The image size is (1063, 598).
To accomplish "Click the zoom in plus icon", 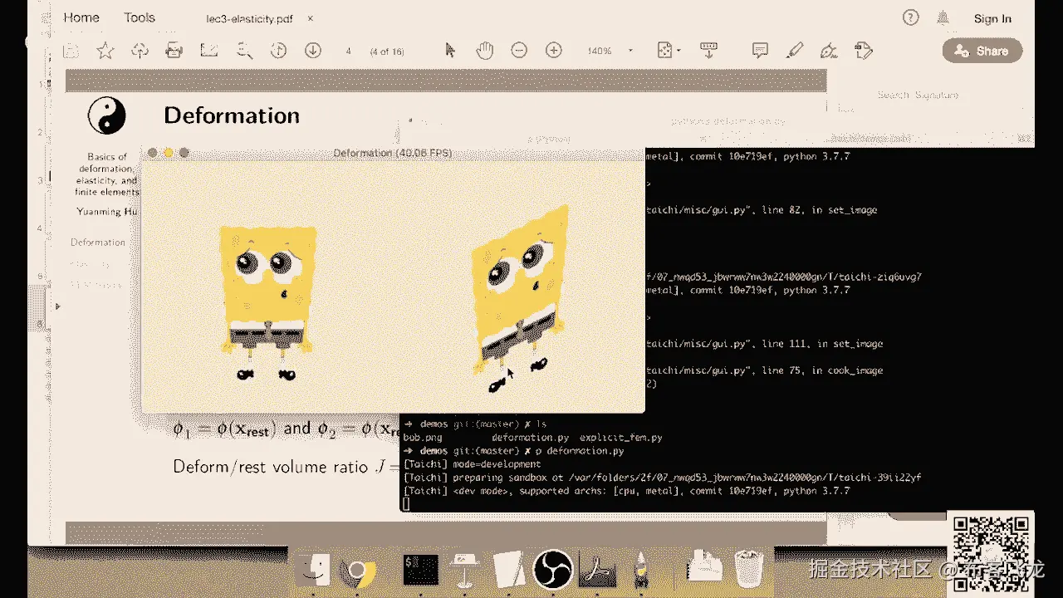I will click(x=554, y=51).
